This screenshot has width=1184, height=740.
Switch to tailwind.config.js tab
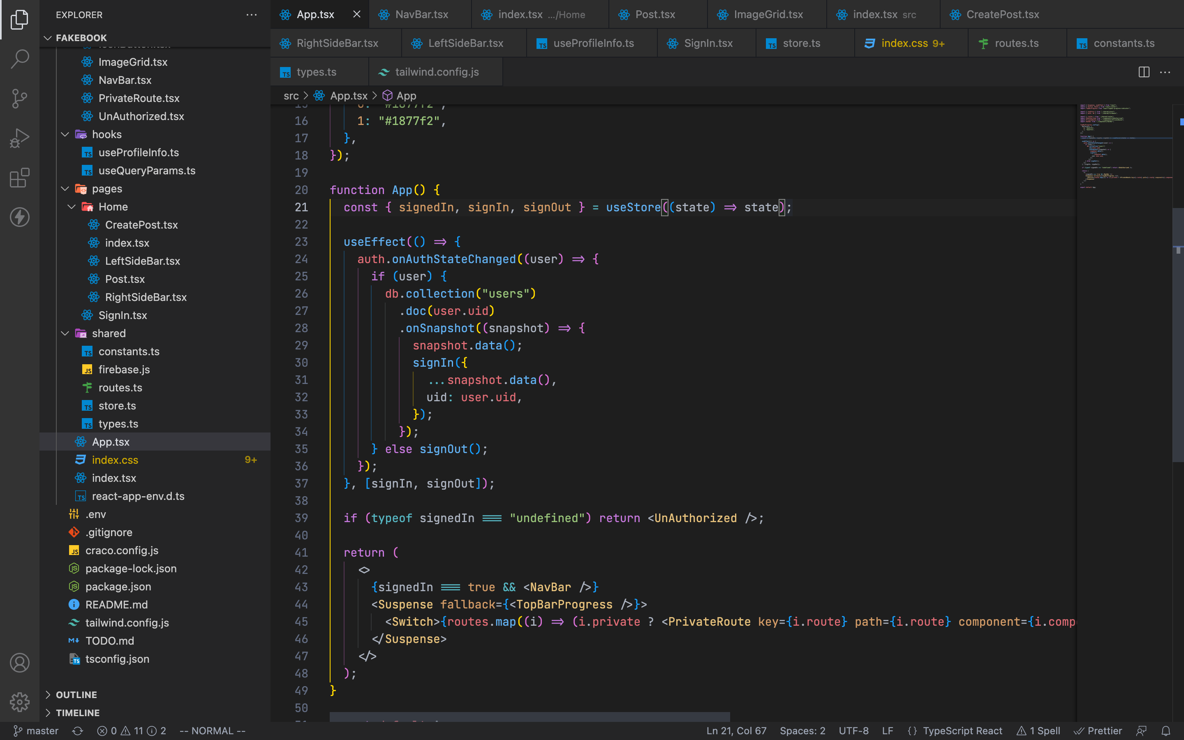tap(435, 72)
